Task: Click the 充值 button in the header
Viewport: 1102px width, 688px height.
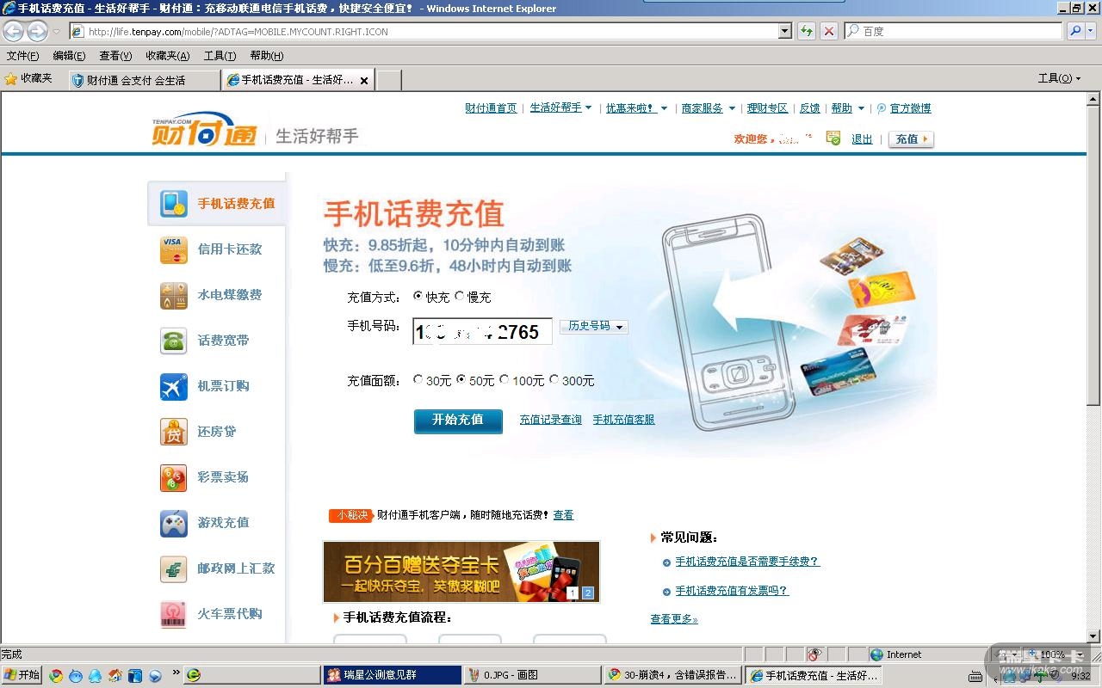Action: coord(911,139)
